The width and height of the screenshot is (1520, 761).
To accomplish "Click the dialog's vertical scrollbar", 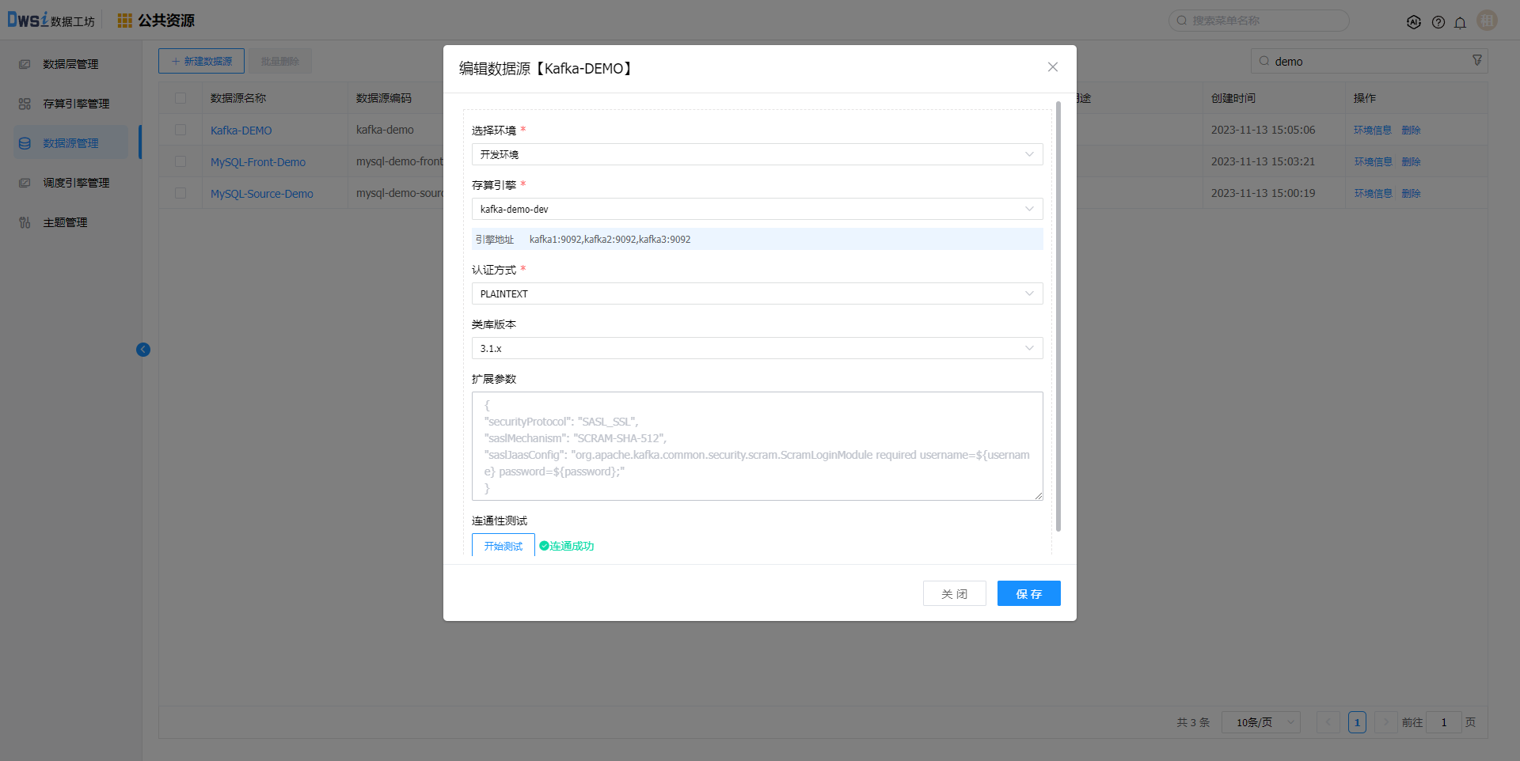I will (1058, 316).
